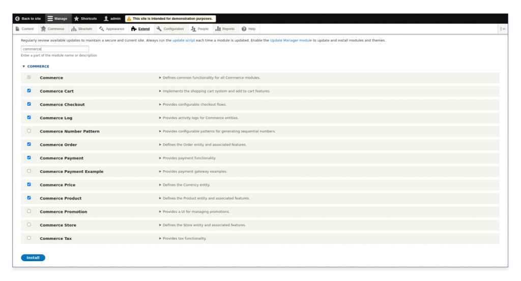Click the warning triangle icon
Viewport: 521px width, 281px height.
(129, 19)
